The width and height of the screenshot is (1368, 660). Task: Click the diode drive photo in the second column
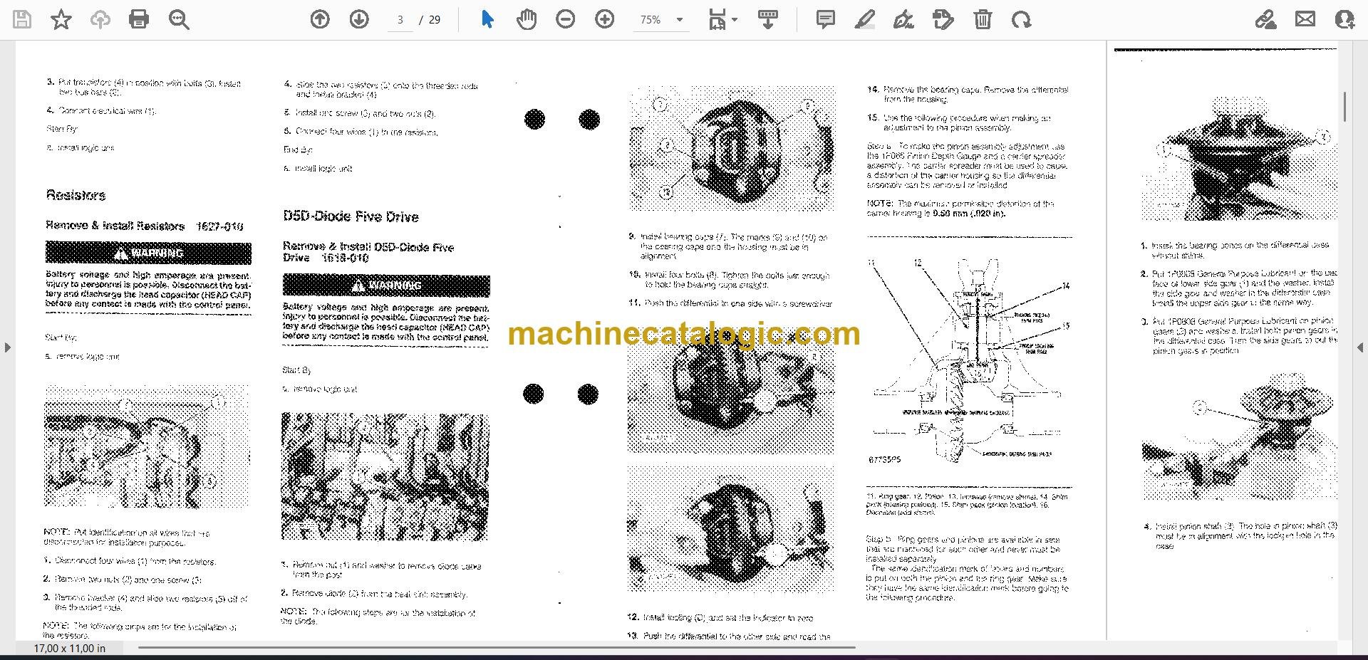tap(385, 476)
